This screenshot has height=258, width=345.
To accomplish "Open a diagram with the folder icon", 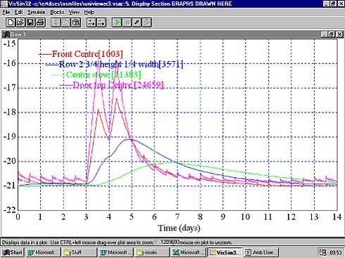I will point(20,22).
